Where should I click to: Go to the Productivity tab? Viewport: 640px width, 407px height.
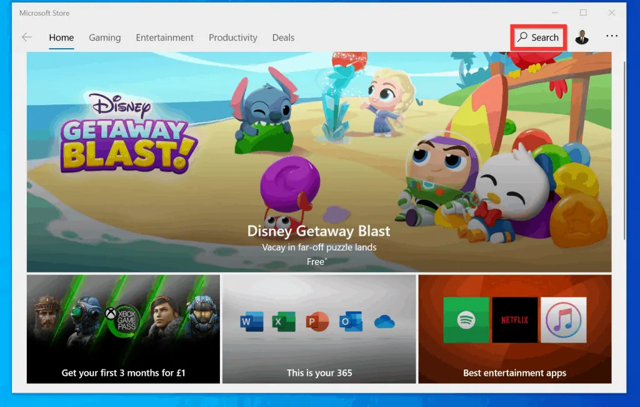tap(232, 38)
